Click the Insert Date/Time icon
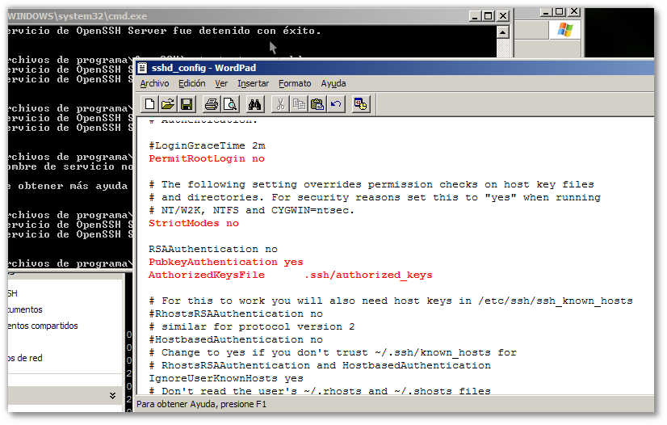667x425 pixels. 361,104
